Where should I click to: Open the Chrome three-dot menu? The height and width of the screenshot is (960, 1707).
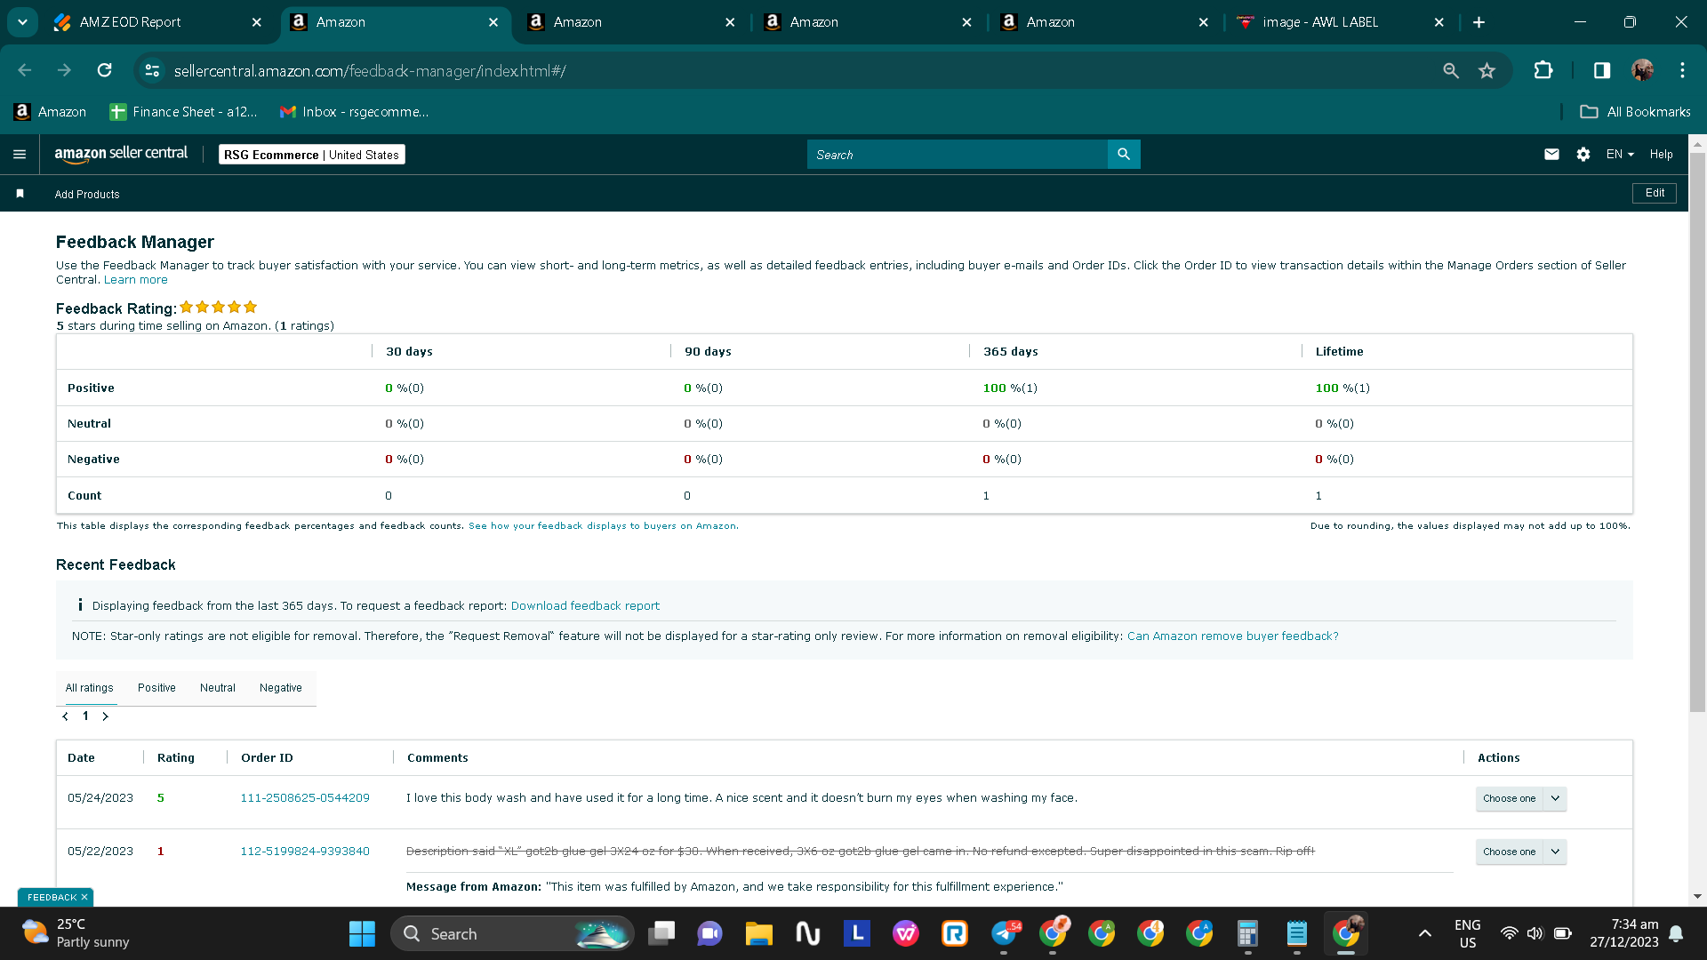1682,70
